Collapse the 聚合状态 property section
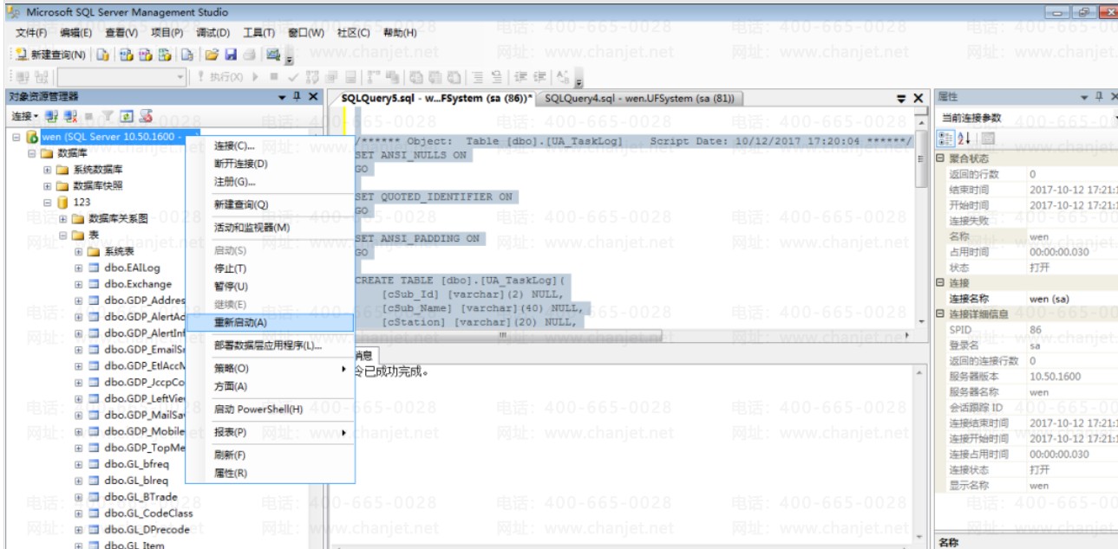This screenshot has width=1118, height=549. click(942, 158)
